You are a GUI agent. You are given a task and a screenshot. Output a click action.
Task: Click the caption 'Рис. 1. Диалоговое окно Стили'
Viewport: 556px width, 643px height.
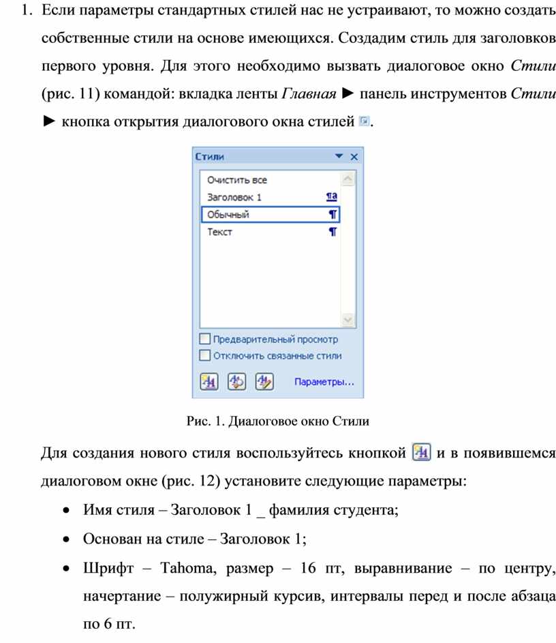[278, 421]
